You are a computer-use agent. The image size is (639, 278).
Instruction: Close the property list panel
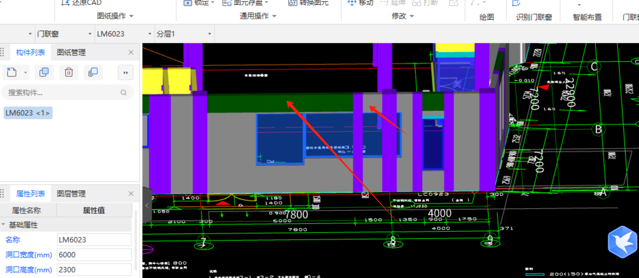(131, 194)
